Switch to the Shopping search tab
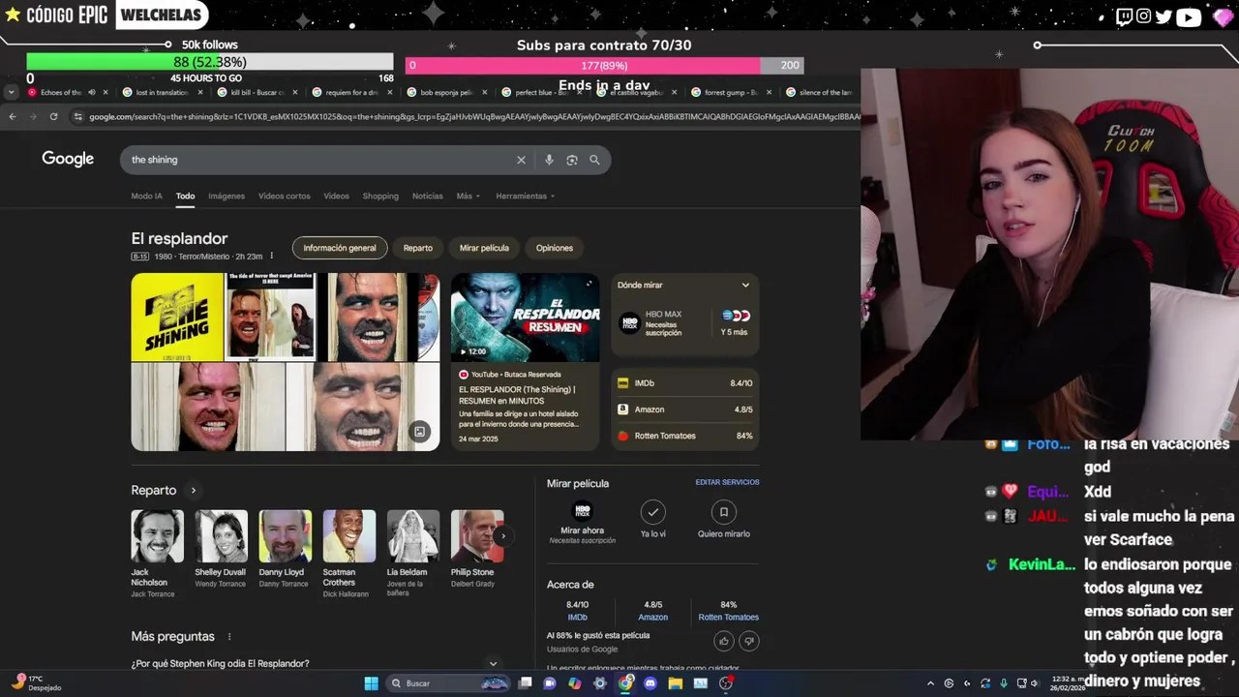This screenshot has height=697, width=1239. (380, 196)
